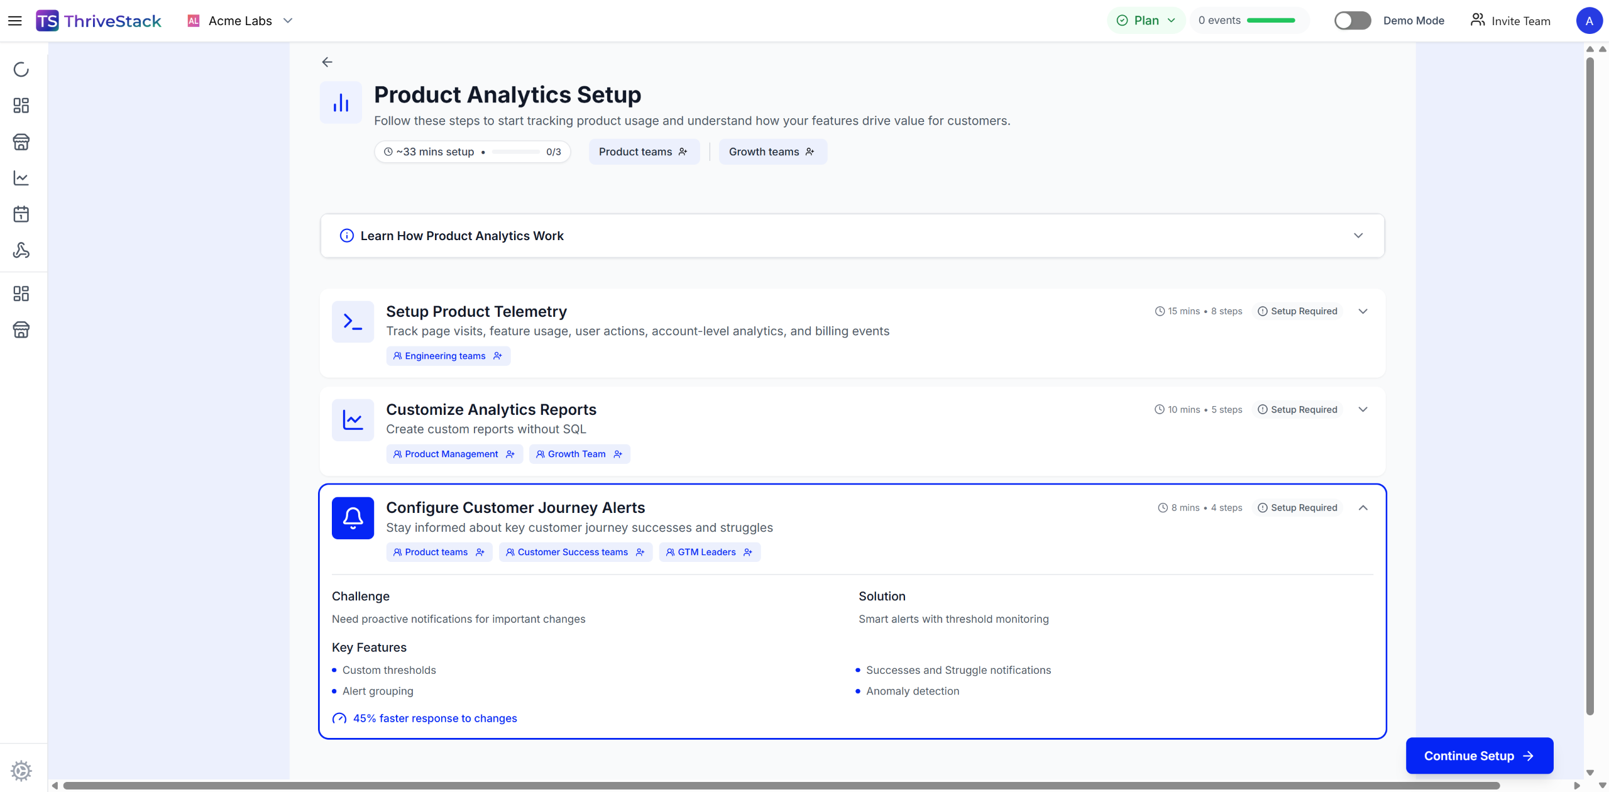Click Invite Team
Screen dimensions: 1609x792
(x=1510, y=21)
